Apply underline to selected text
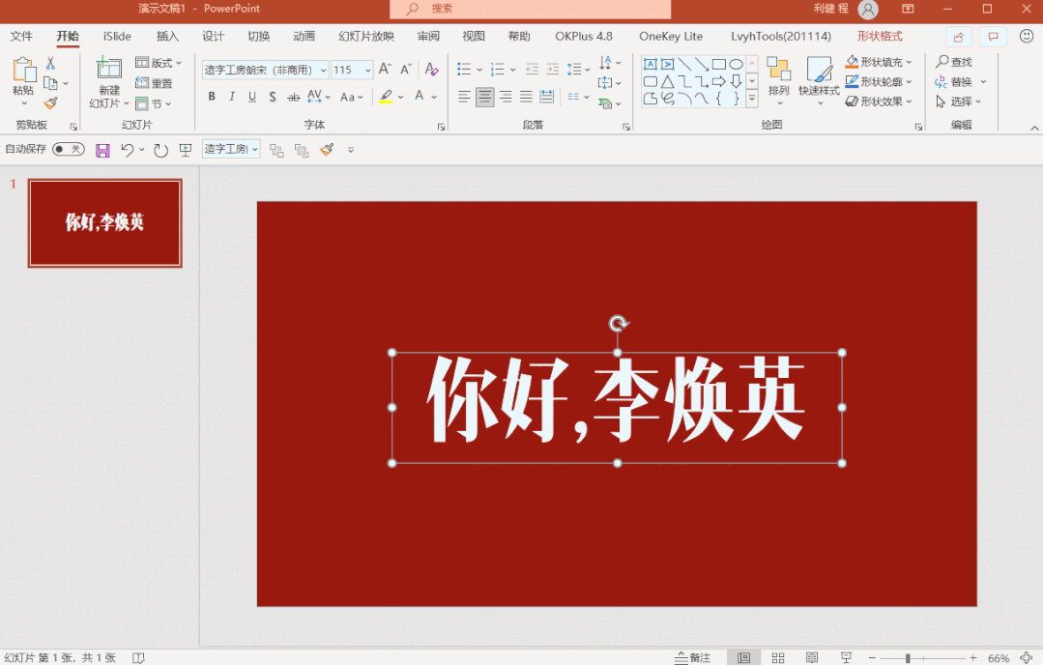Image resolution: width=1043 pixels, height=665 pixels. pos(251,97)
